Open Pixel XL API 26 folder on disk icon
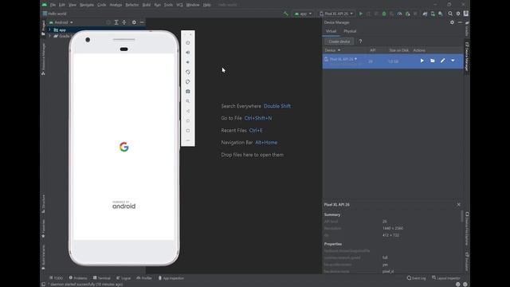The width and height of the screenshot is (510, 287). click(432, 61)
